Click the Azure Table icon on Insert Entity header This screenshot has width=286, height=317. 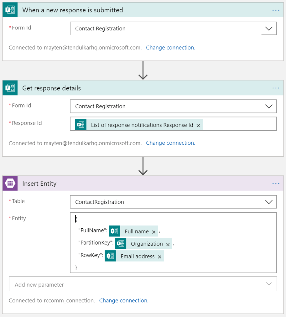pos(10,183)
